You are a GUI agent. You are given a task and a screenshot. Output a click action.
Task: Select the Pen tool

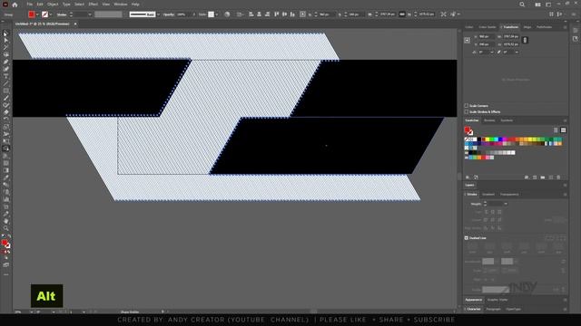[x=5, y=62]
